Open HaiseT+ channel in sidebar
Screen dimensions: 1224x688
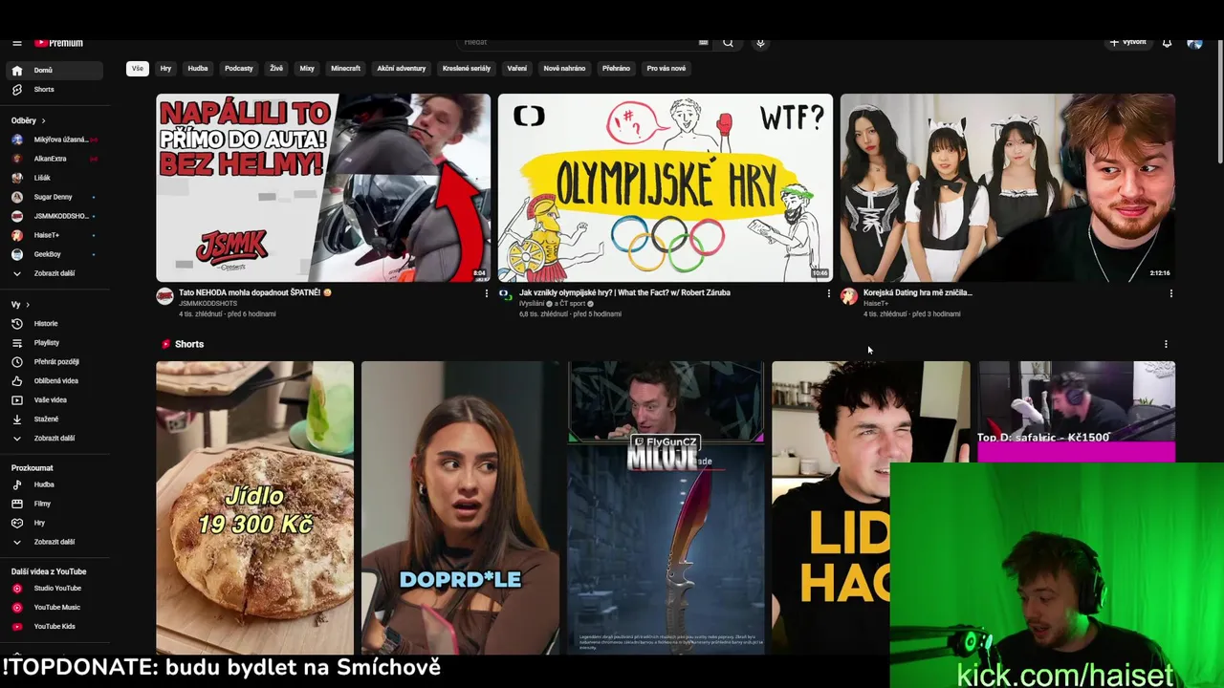(x=54, y=235)
